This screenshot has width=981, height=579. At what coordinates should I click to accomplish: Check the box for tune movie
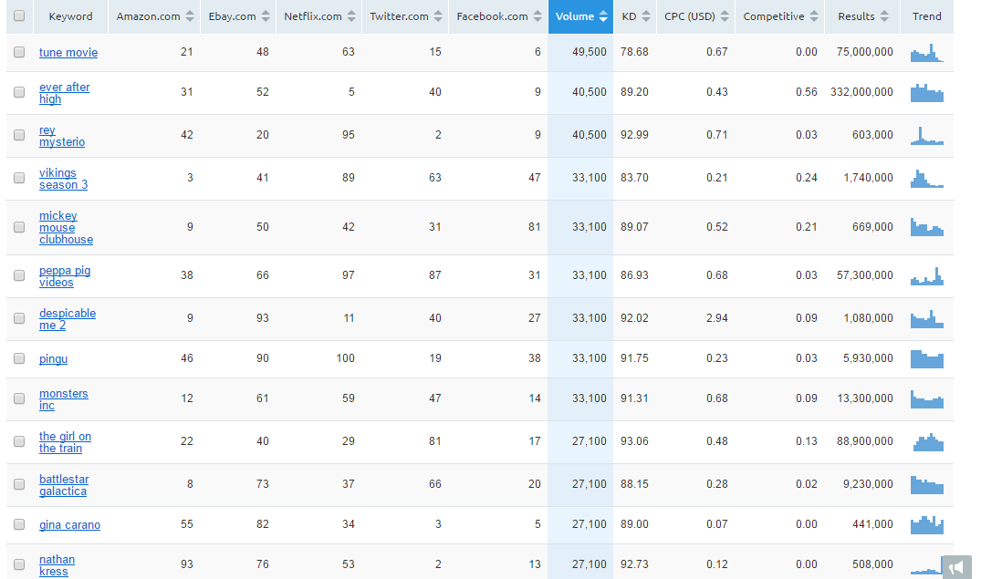tap(19, 52)
